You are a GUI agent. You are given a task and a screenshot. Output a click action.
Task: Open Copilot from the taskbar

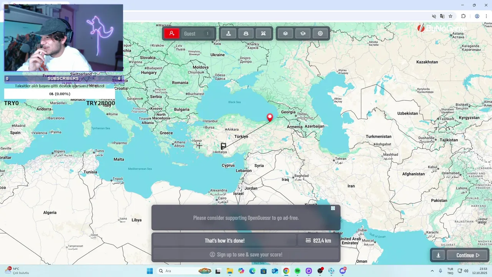(241, 271)
